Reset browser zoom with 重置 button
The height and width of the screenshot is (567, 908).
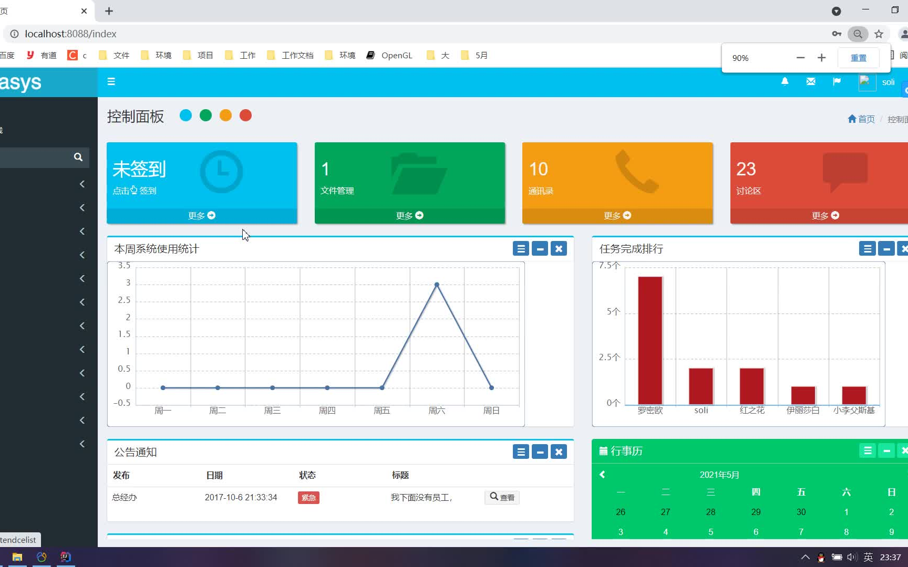[x=858, y=58]
